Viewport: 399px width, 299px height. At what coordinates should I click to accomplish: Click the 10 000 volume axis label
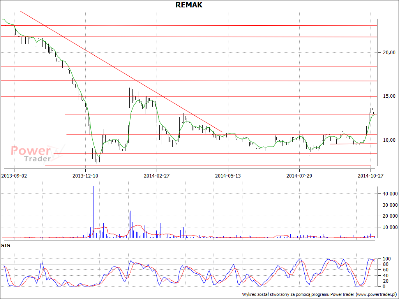coord(390,227)
